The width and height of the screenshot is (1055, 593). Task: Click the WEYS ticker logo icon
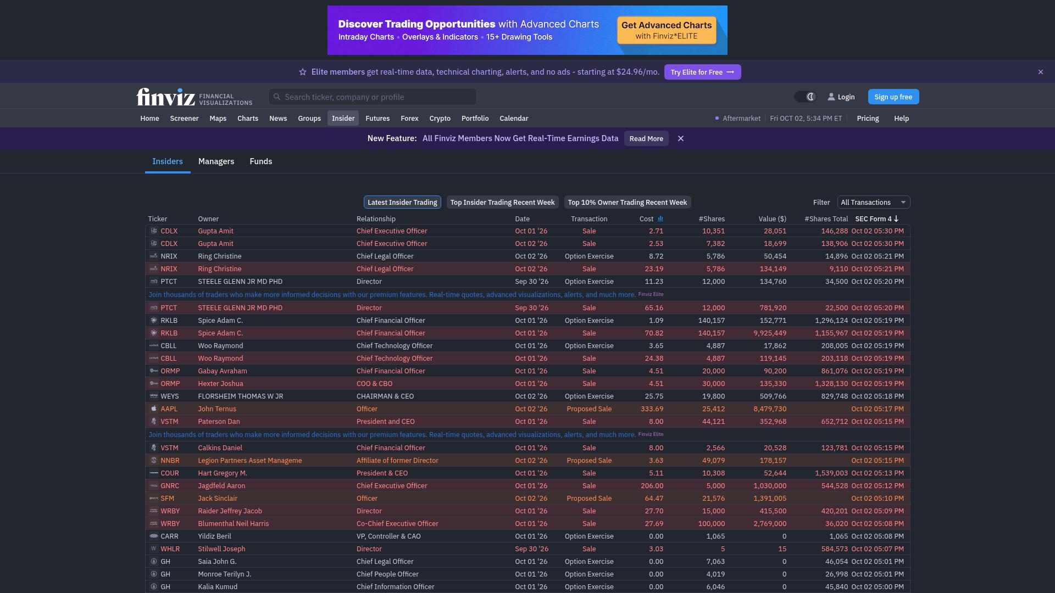click(154, 396)
